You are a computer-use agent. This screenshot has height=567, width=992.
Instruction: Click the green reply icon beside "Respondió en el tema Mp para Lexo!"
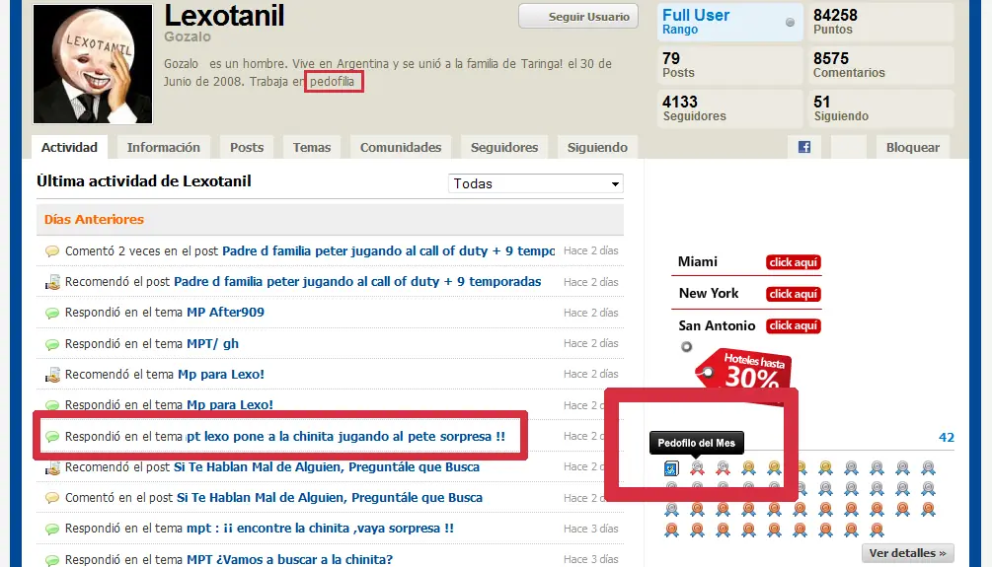pyautogui.click(x=52, y=405)
